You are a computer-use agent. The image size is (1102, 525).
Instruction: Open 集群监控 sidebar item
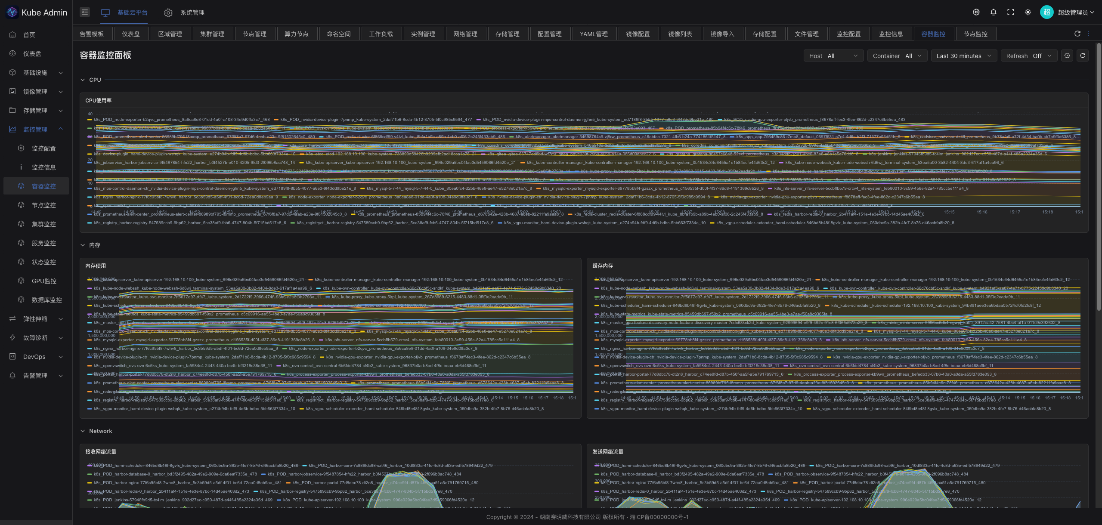pyautogui.click(x=36, y=224)
